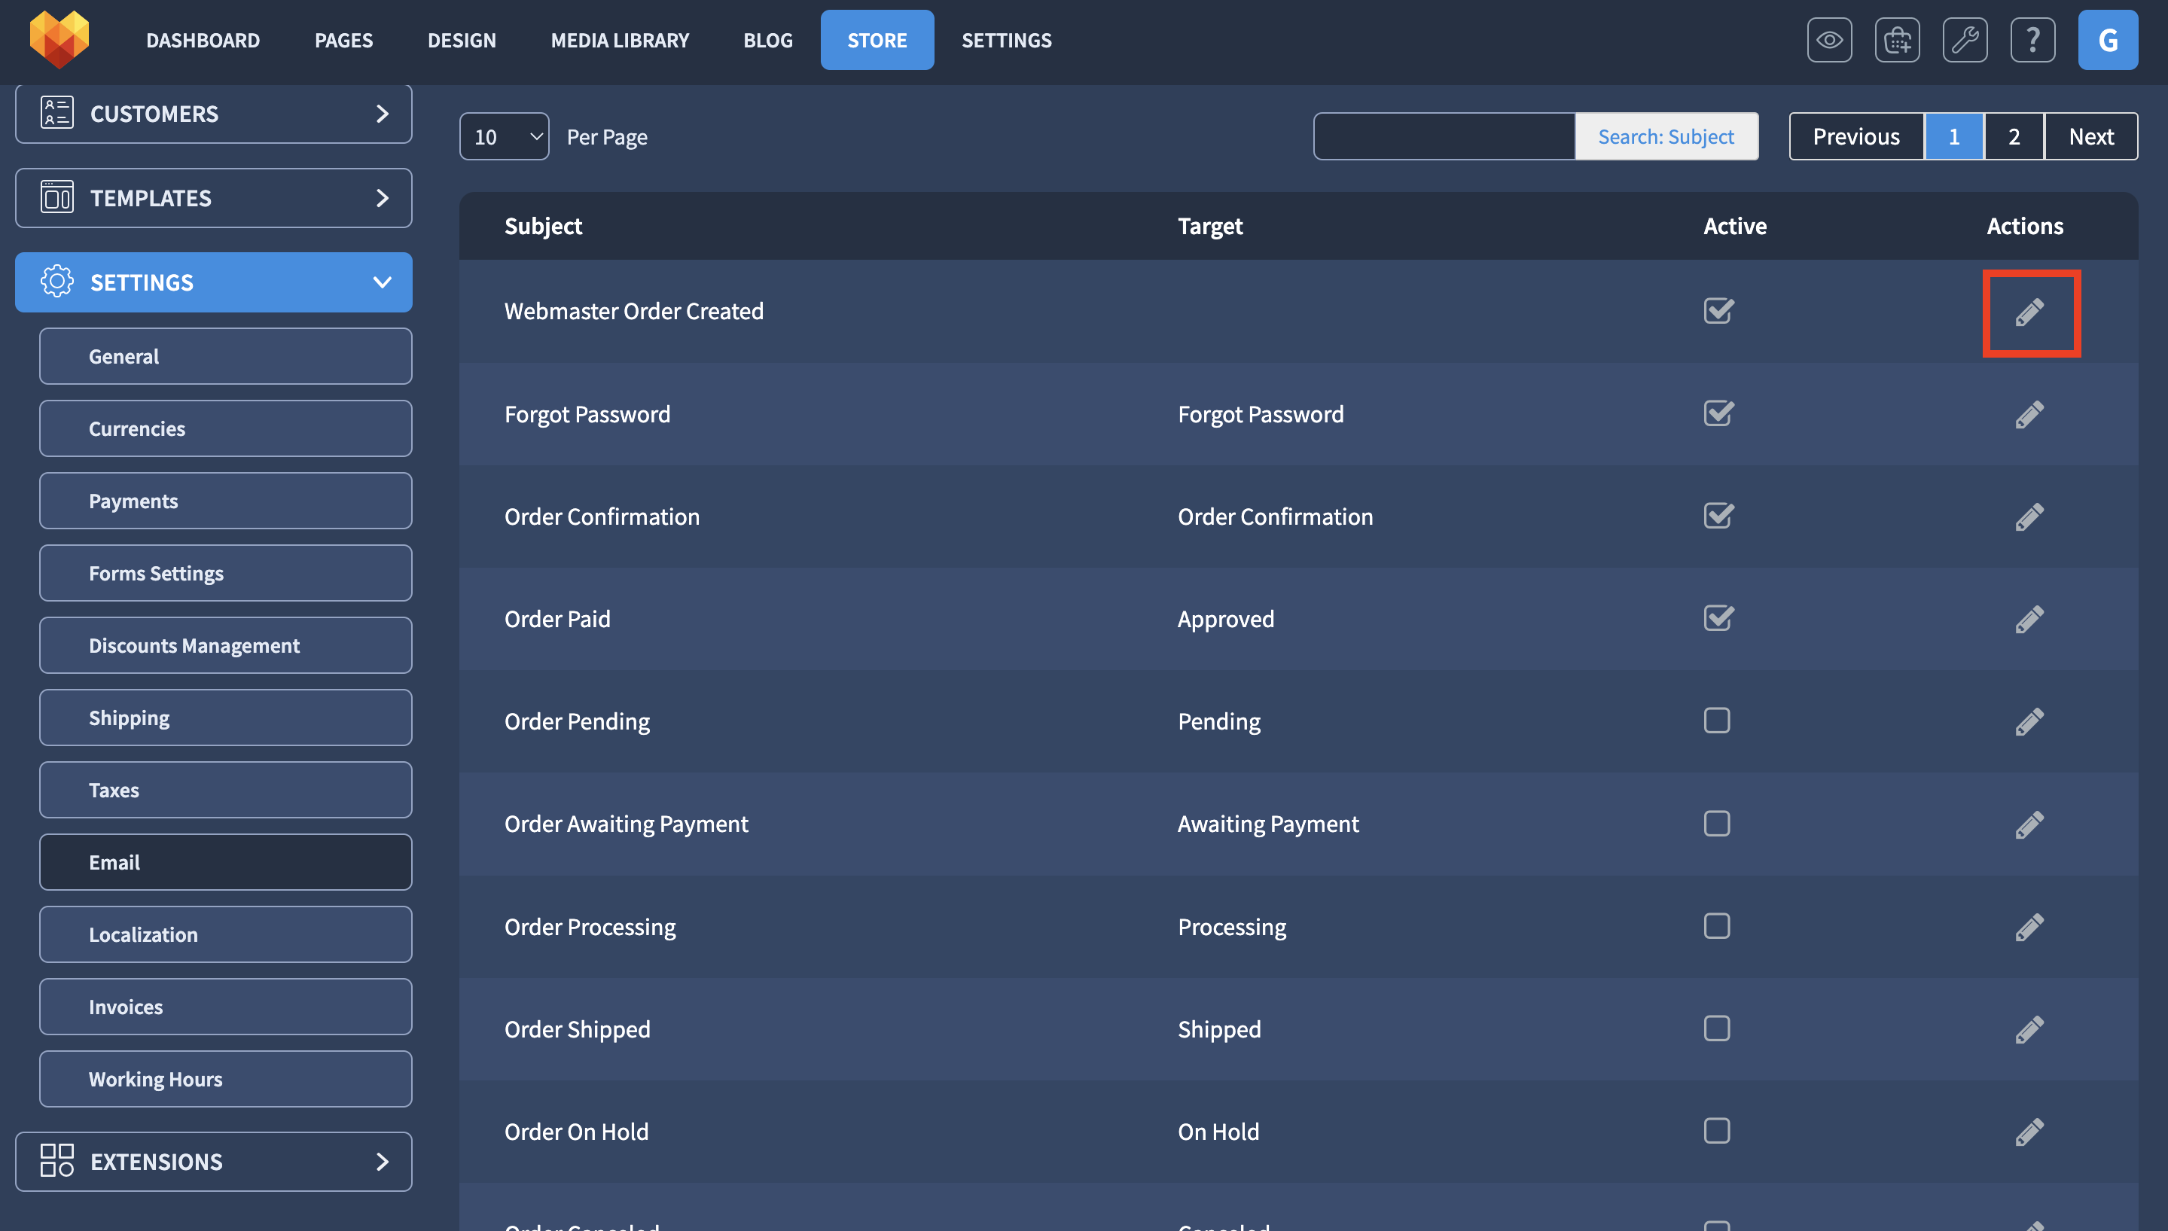Click the Search: Subject button
This screenshot has width=2168, height=1231.
1666,136
